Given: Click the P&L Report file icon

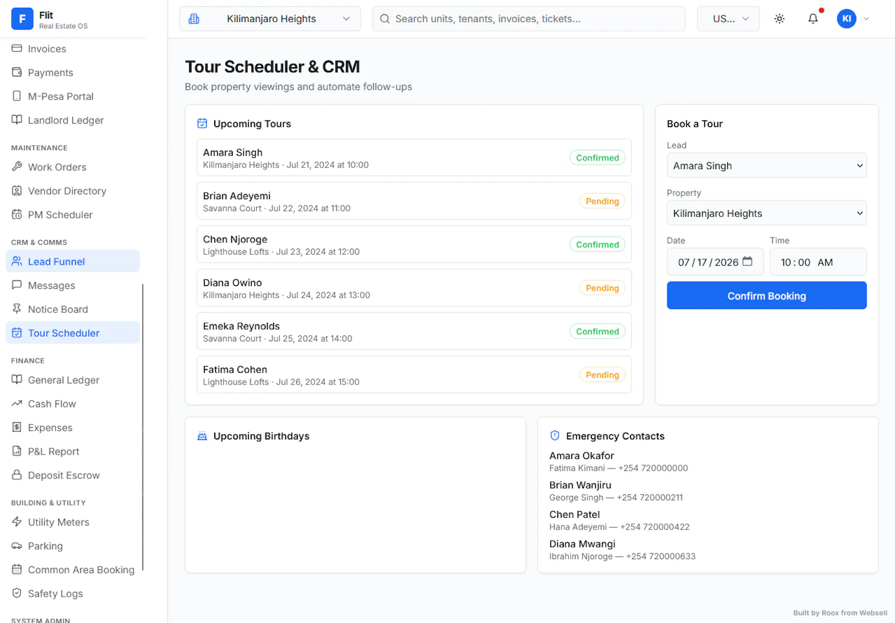Looking at the screenshot, I should click(x=17, y=451).
